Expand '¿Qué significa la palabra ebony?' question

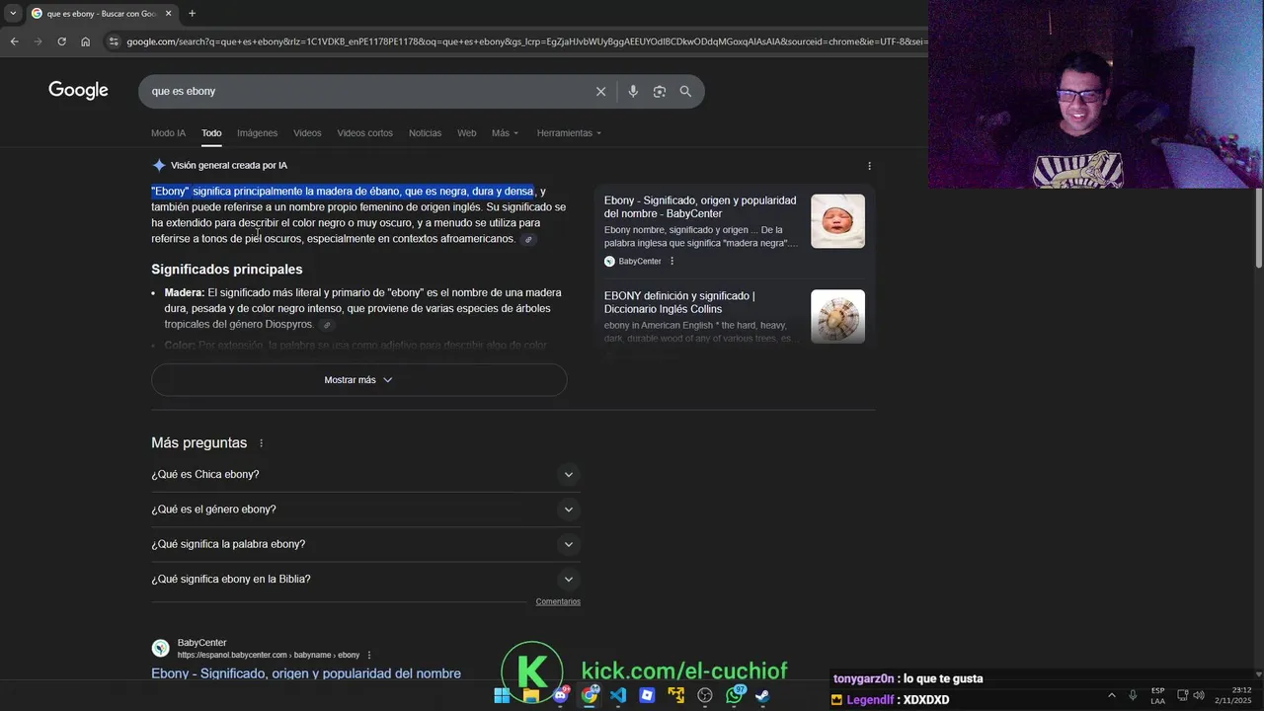point(365,544)
